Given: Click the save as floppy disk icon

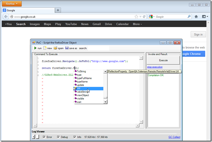Looking at the screenshot, I should point(67,48).
